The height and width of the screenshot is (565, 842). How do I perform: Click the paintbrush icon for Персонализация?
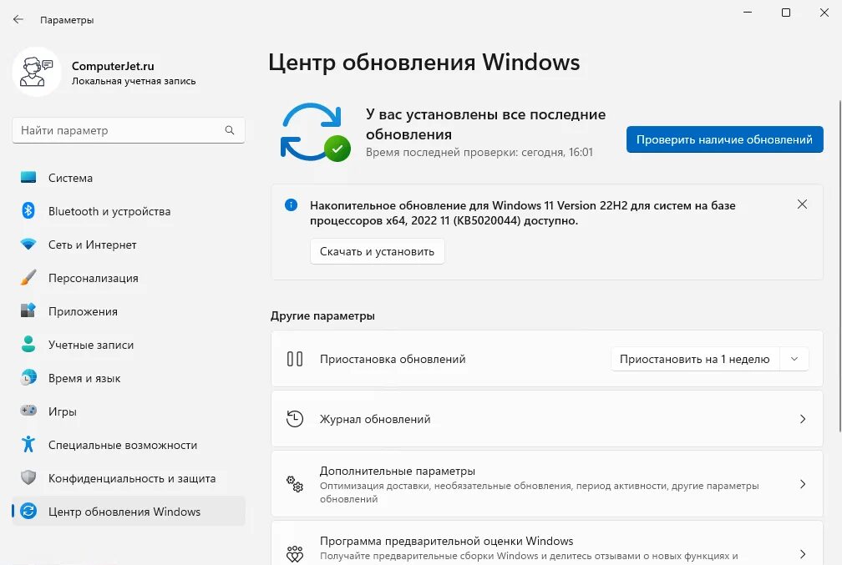(x=28, y=277)
